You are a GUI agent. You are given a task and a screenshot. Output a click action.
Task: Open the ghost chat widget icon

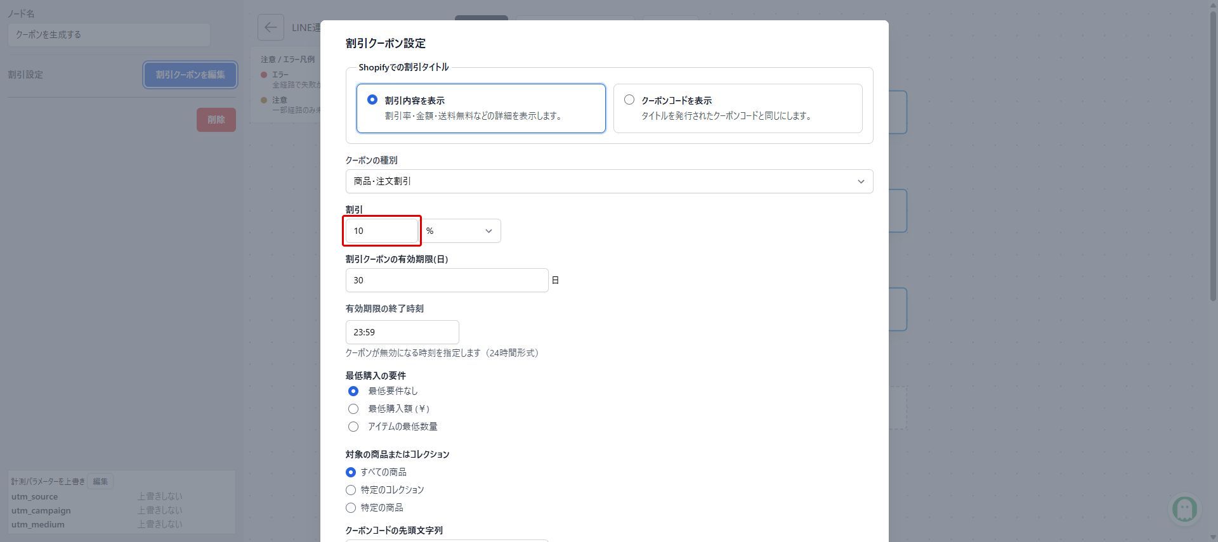[1184, 508]
